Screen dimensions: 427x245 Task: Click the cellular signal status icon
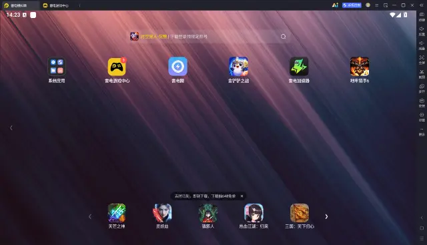click(399, 15)
